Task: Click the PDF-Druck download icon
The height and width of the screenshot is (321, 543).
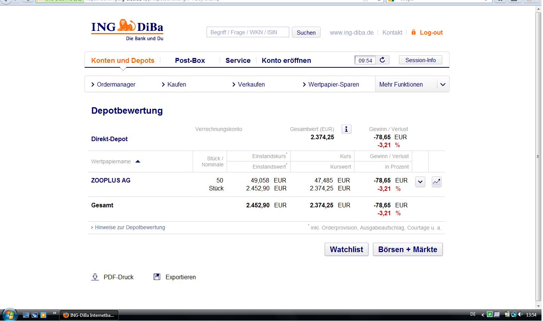Action: tap(95, 277)
